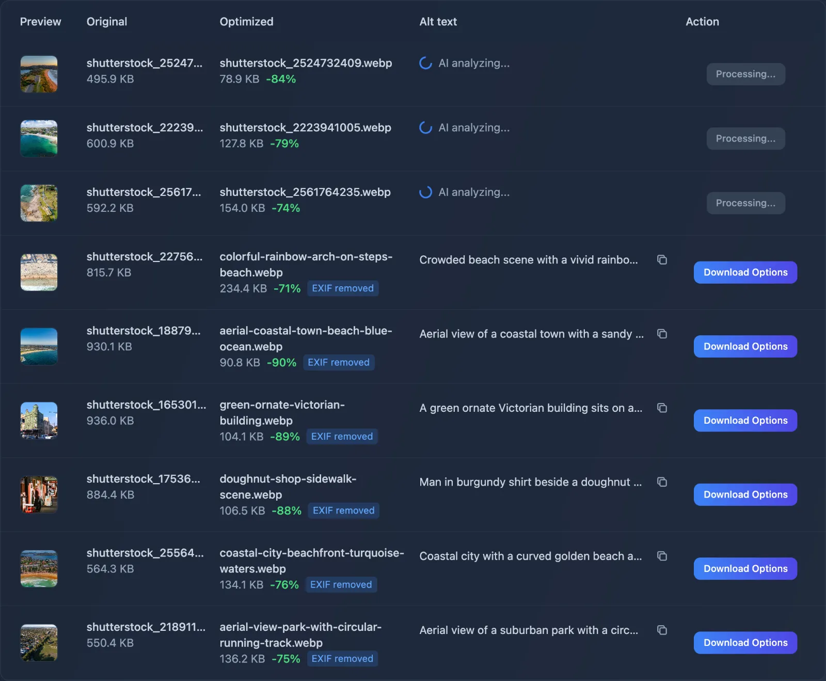Click Download Options for doughnut-shop-sidewalk-scene.webp
The image size is (826, 681).
pyautogui.click(x=745, y=494)
